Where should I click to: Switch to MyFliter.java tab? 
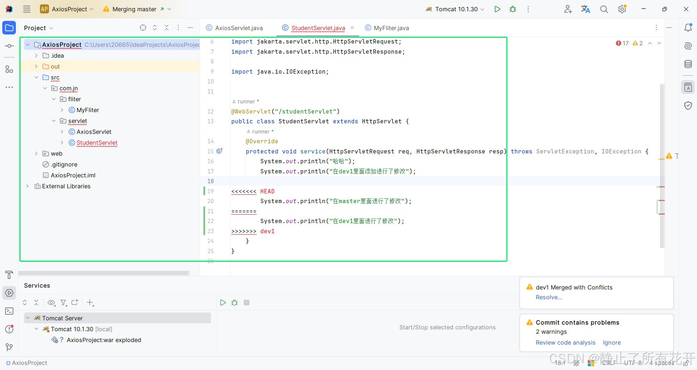[387, 28]
